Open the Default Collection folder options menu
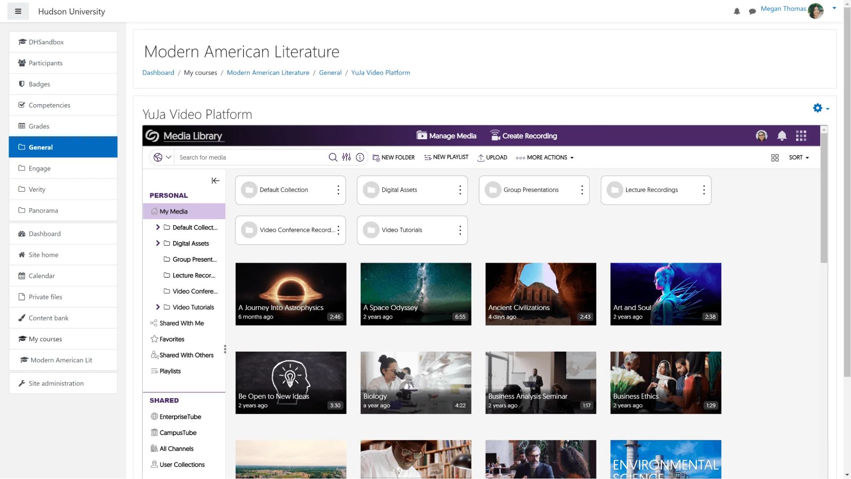The width and height of the screenshot is (851, 479). [x=338, y=190]
